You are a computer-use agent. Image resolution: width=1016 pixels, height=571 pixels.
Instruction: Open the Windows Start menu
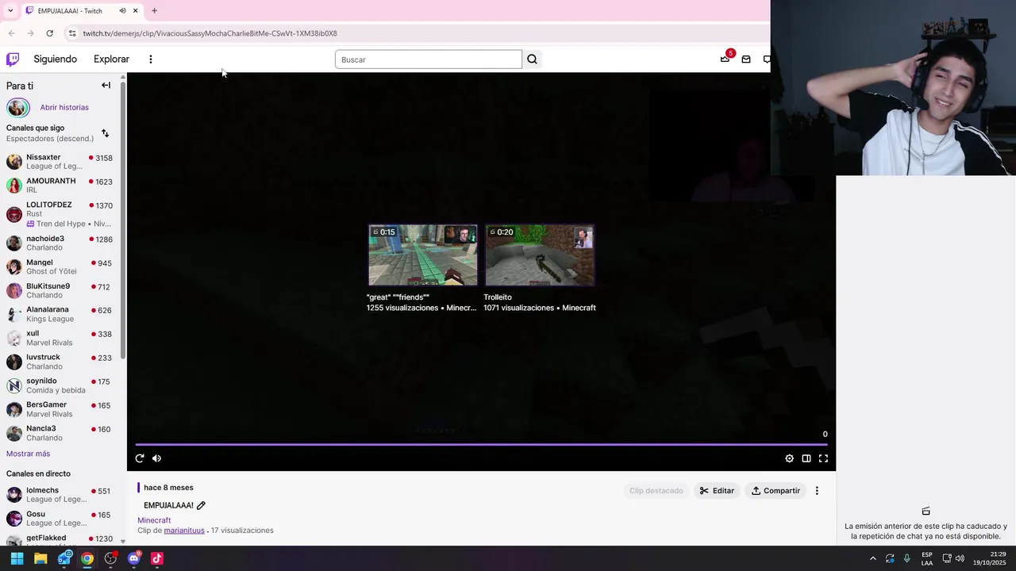(17, 558)
